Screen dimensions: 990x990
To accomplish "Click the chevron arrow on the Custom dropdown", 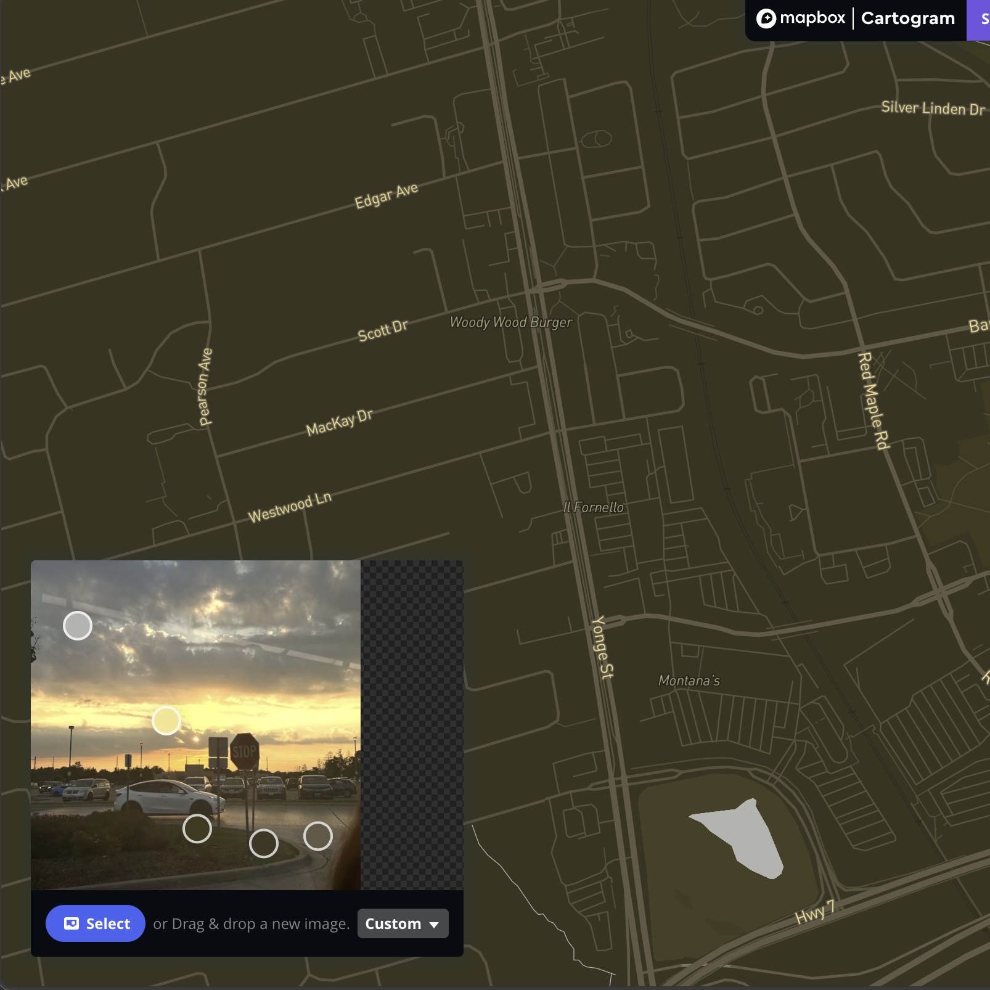I will (433, 925).
